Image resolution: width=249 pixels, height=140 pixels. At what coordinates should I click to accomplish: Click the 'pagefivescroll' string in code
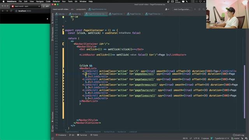pyautogui.click(x=145, y=96)
